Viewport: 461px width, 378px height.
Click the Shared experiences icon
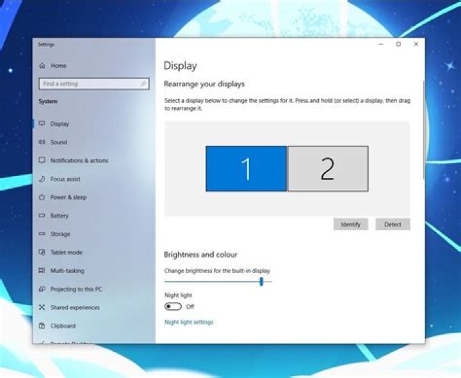click(42, 308)
